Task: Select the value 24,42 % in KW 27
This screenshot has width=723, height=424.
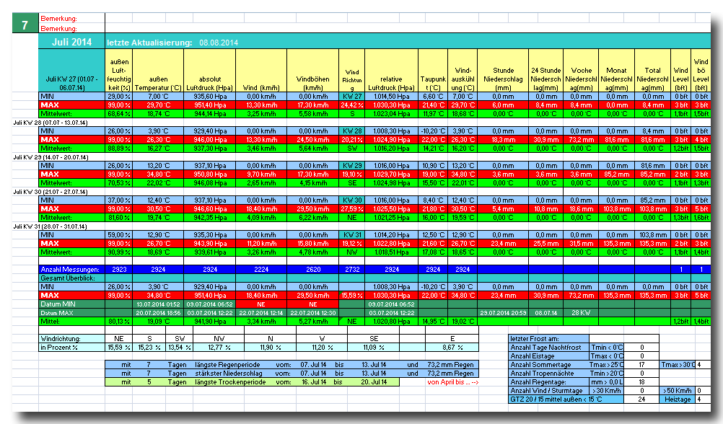Action: coord(352,105)
